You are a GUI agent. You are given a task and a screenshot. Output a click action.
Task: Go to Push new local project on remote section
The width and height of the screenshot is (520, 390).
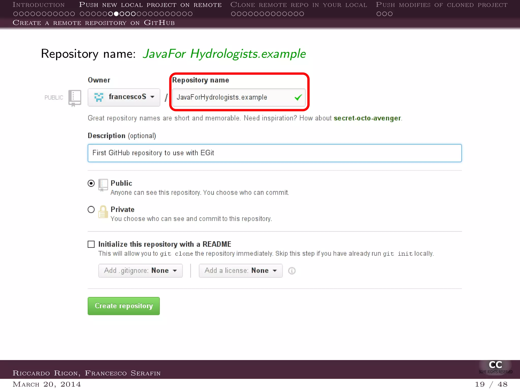(150, 5)
